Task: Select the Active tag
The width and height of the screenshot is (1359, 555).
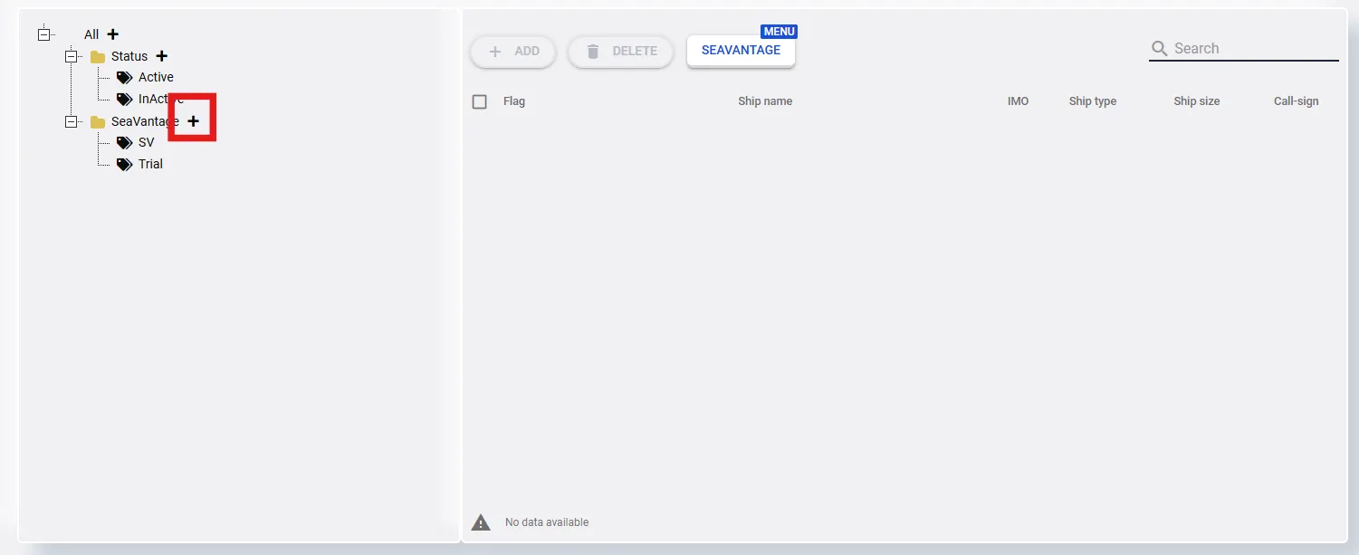Action: [x=156, y=77]
